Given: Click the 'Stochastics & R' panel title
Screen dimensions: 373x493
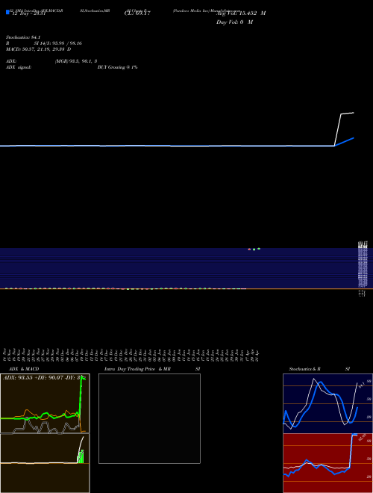Looking at the screenshot, I should (x=304, y=369).
